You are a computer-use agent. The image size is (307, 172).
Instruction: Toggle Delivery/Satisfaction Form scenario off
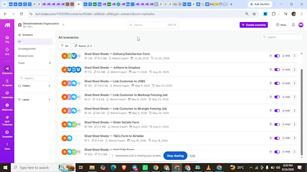pos(277,56)
